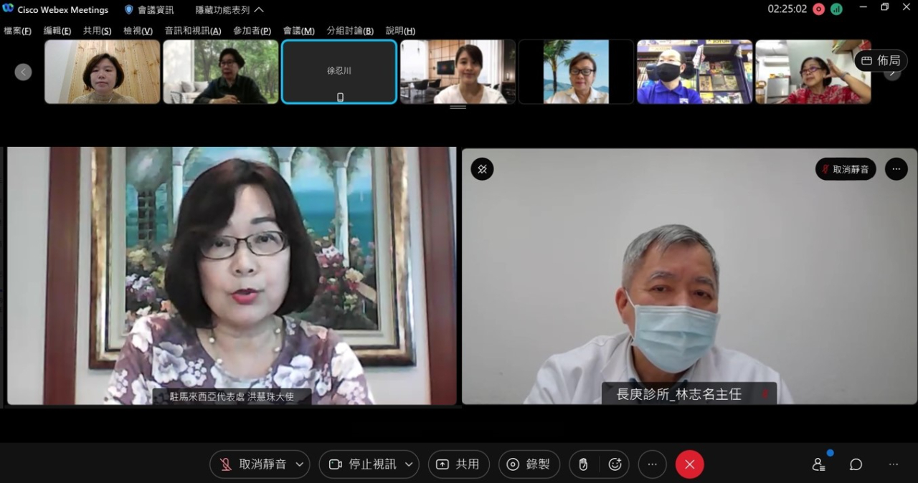Open the chat panel icon
The width and height of the screenshot is (918, 483).
(x=856, y=464)
